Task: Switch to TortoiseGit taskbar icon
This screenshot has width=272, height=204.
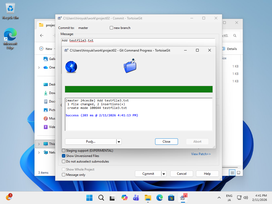Action: coord(183,198)
